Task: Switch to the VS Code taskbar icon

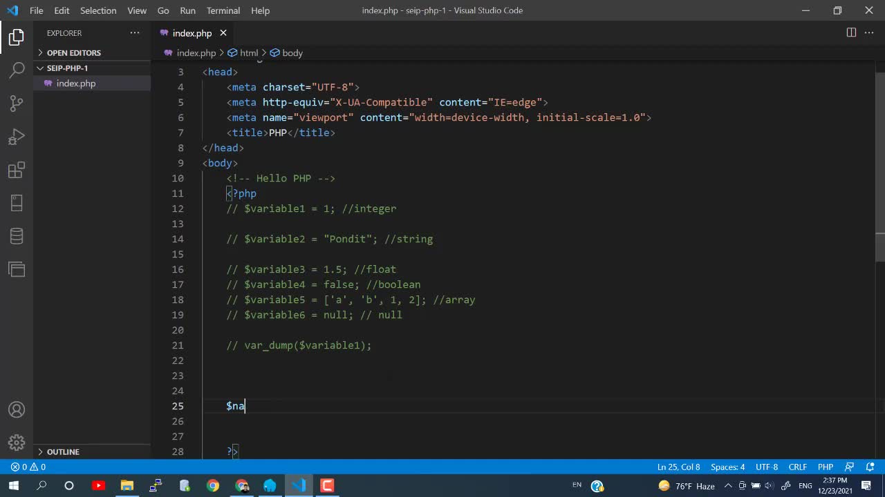Action: 299,486
